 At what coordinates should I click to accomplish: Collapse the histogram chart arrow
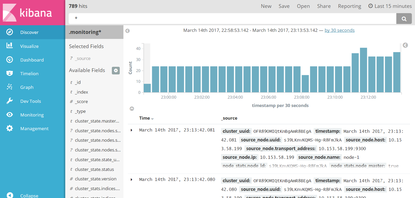tap(132, 109)
